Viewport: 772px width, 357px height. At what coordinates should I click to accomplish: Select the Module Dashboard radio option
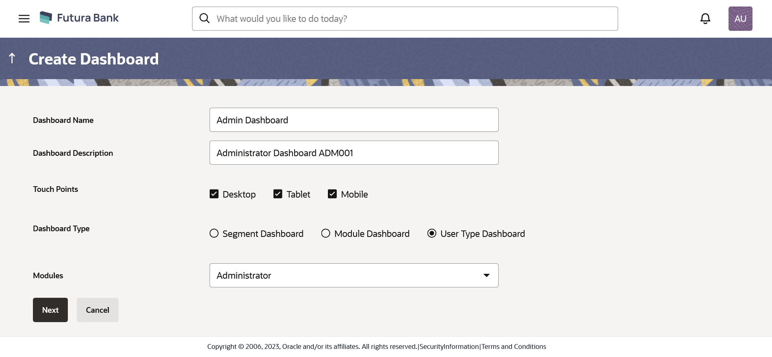coord(325,233)
